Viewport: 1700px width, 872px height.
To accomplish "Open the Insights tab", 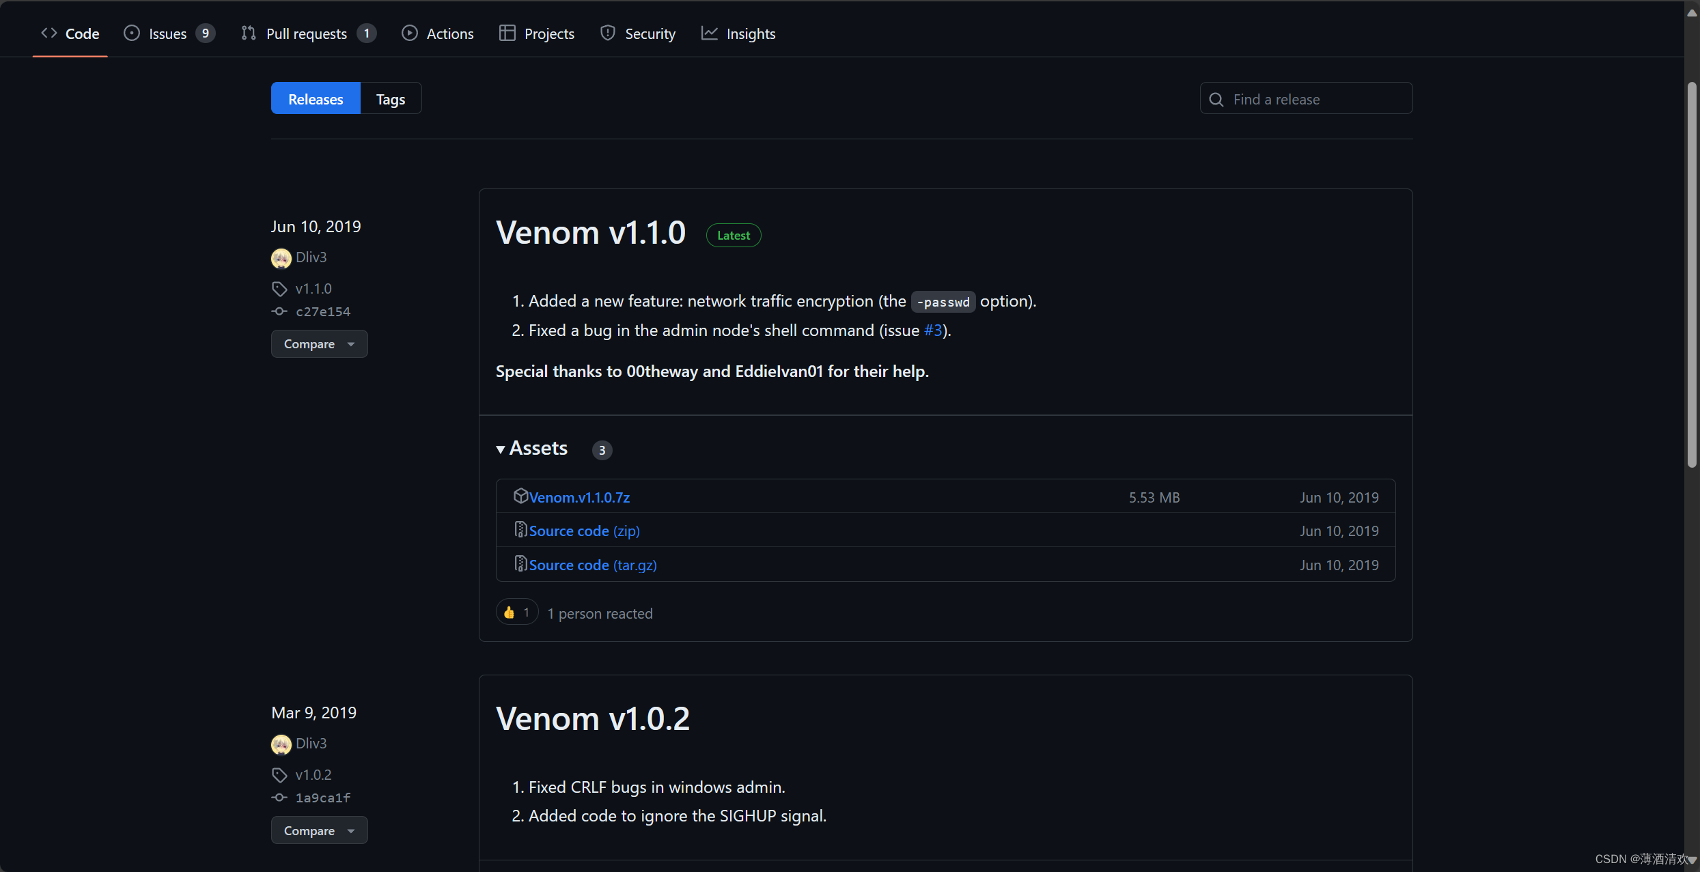I will click(750, 33).
